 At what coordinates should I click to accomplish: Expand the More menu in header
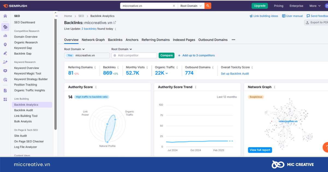tap(315, 6)
